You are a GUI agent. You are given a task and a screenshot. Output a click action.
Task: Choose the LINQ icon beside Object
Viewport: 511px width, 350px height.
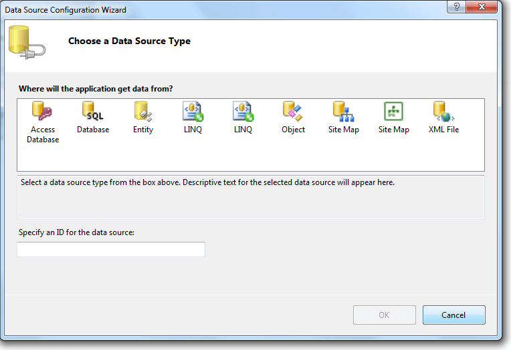click(243, 112)
